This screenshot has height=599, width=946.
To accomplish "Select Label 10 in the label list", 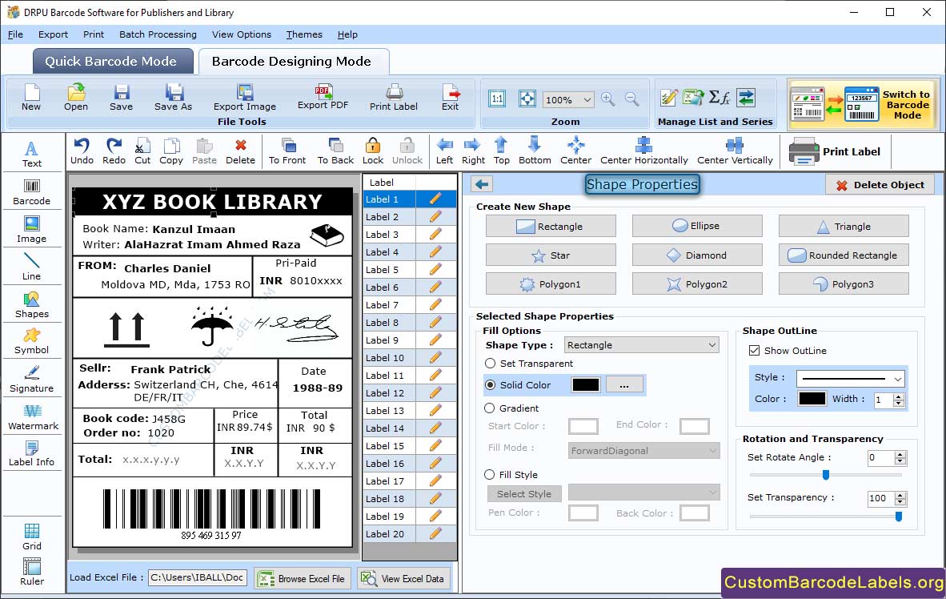I will tap(388, 357).
